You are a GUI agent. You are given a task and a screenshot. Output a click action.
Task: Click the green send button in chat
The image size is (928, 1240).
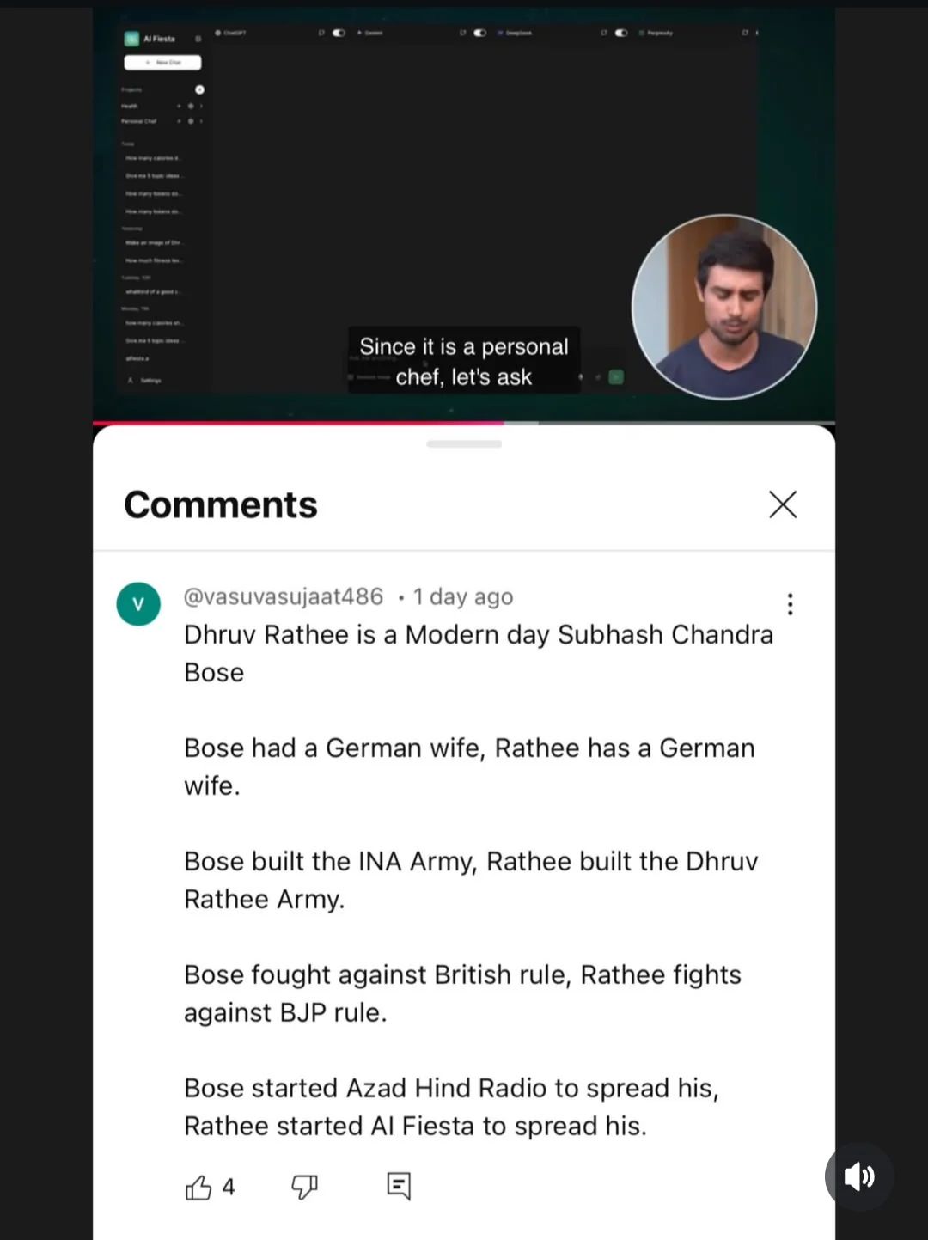tap(616, 376)
